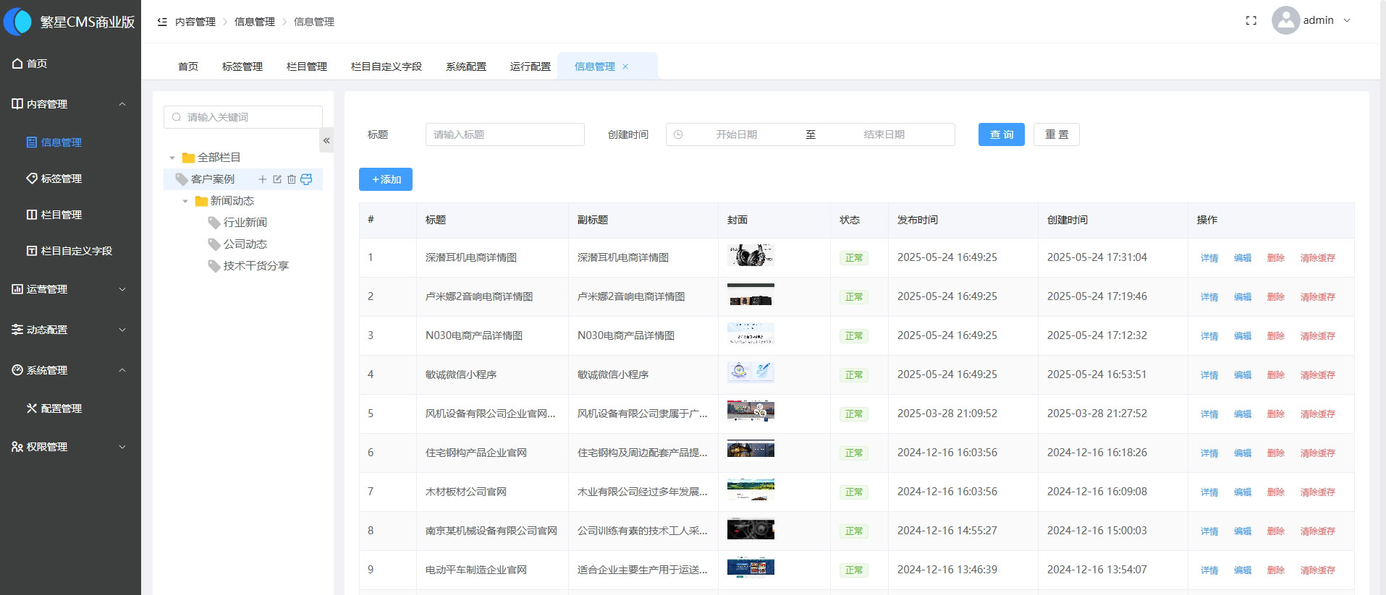
Task: Close the 信息管理 tab
Action: [625, 67]
